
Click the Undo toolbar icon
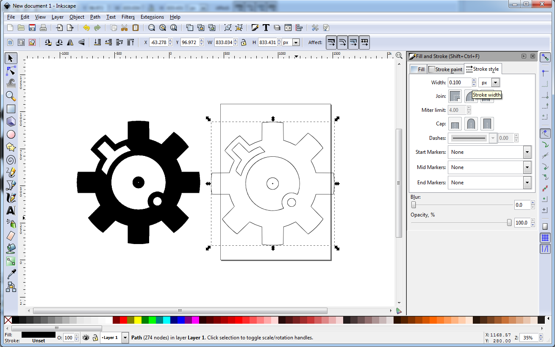85,28
